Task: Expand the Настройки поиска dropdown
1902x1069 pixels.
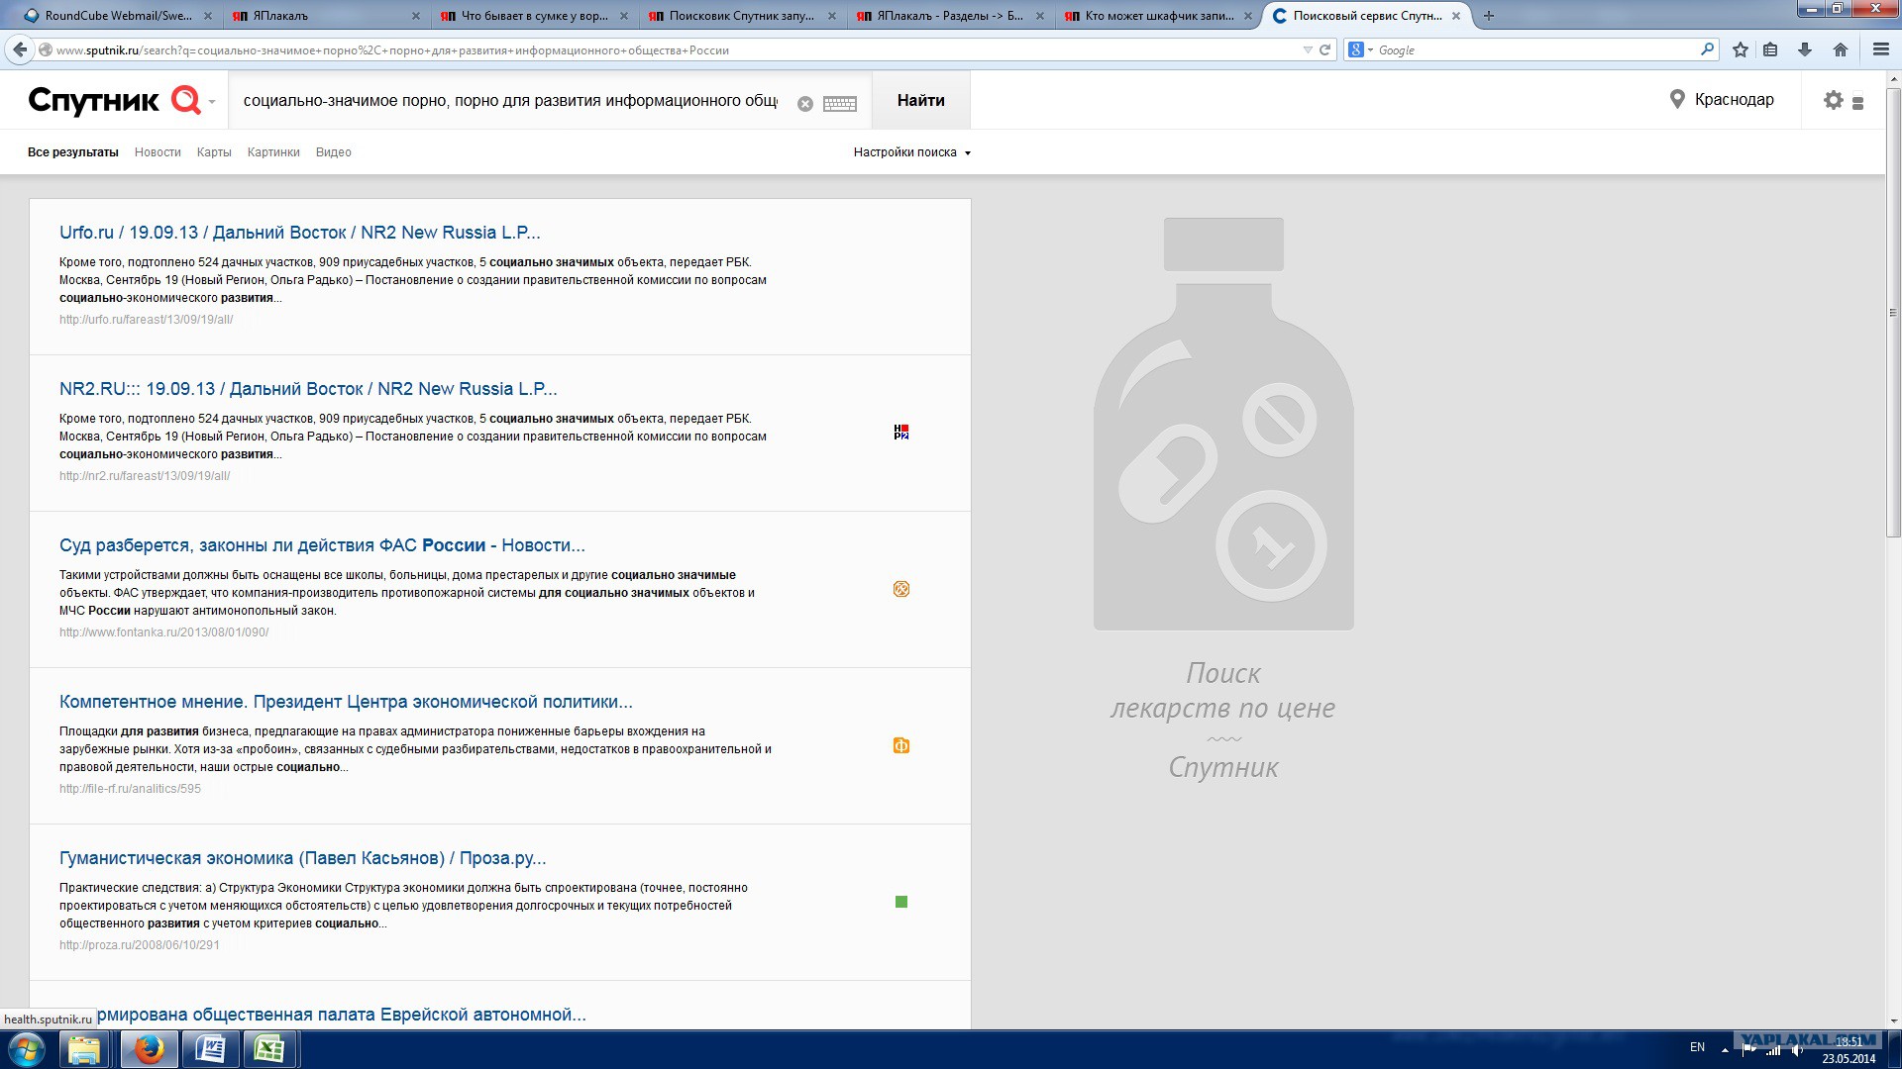Action: coord(912,152)
